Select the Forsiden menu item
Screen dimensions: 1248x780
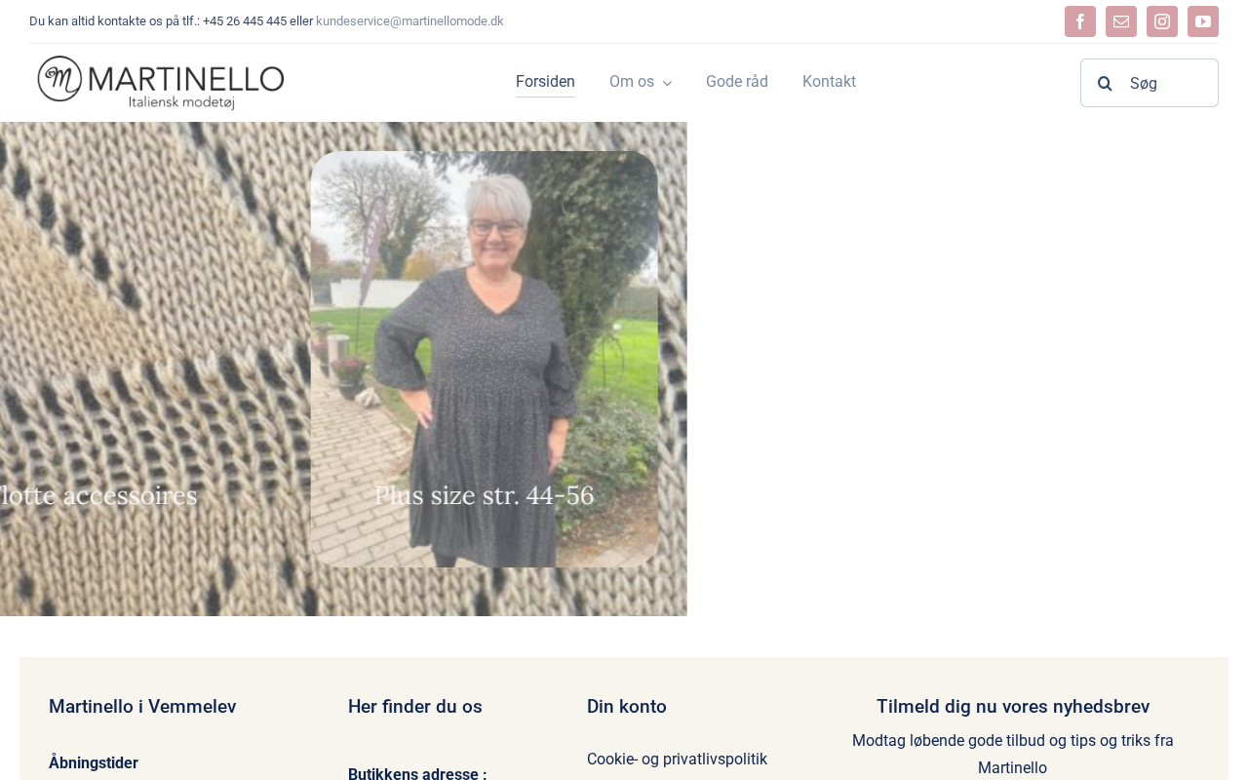[545, 82]
